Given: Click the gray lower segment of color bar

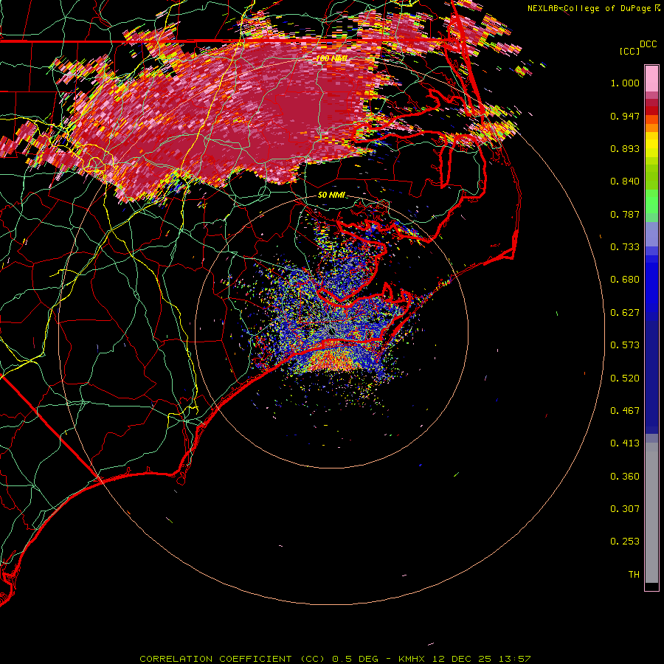Looking at the screenshot, I should pyautogui.click(x=651, y=513).
